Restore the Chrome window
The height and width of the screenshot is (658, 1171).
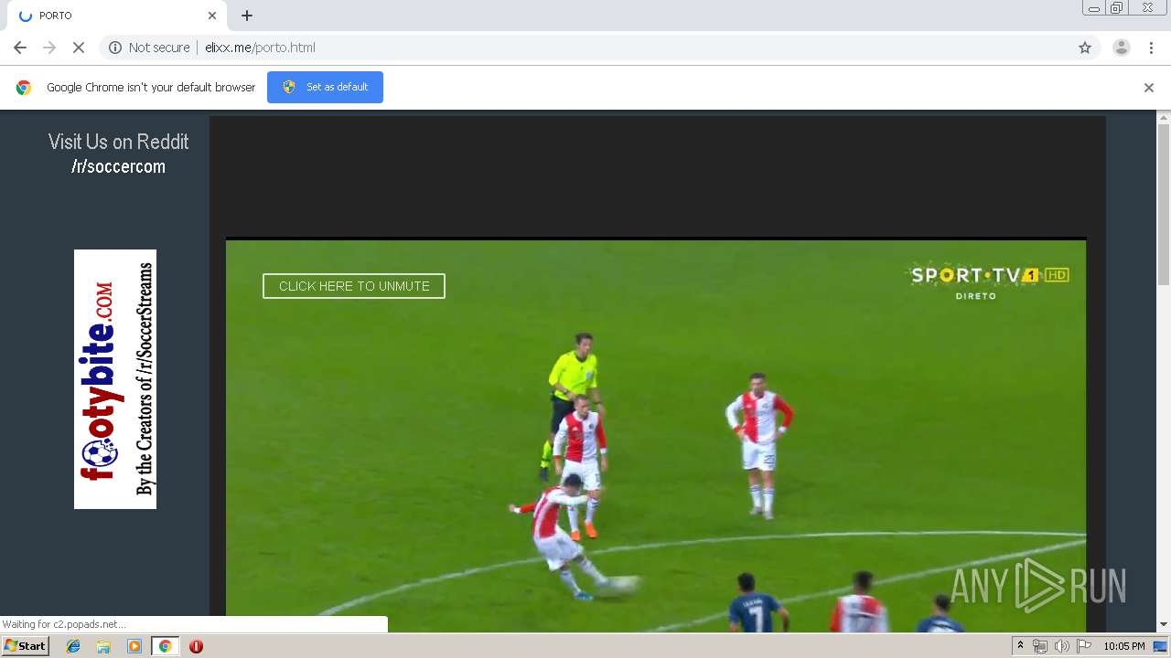click(x=1117, y=8)
